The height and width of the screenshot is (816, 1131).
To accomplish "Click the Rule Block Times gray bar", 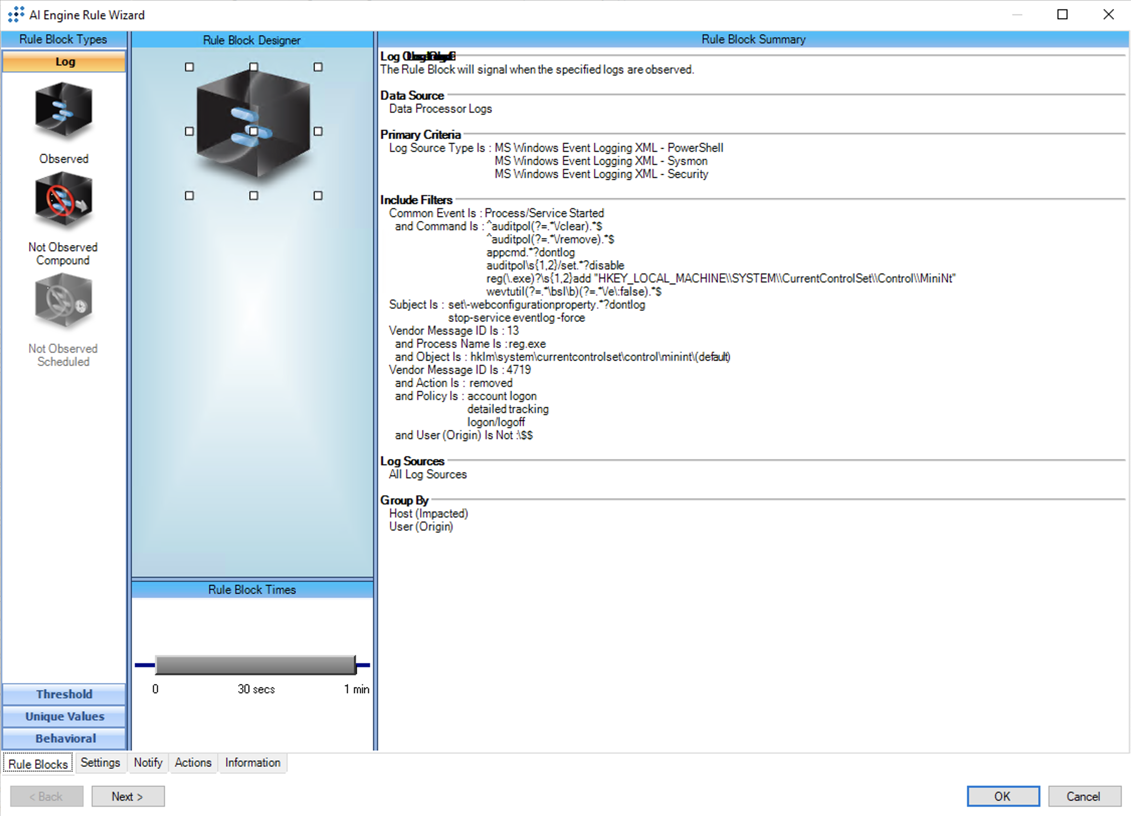I will click(x=255, y=665).
